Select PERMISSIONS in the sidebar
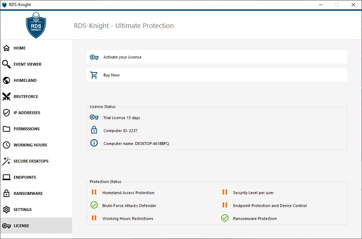Viewport: 362px width, 239px height. 36,129
